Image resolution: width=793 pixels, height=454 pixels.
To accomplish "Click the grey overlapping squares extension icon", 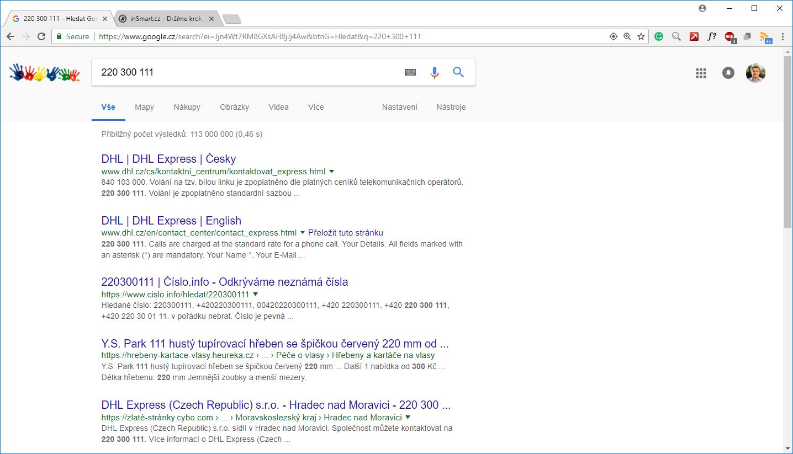I will pos(747,36).
